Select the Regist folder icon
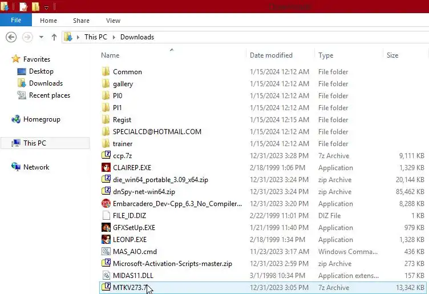429x294 pixels. click(106, 119)
